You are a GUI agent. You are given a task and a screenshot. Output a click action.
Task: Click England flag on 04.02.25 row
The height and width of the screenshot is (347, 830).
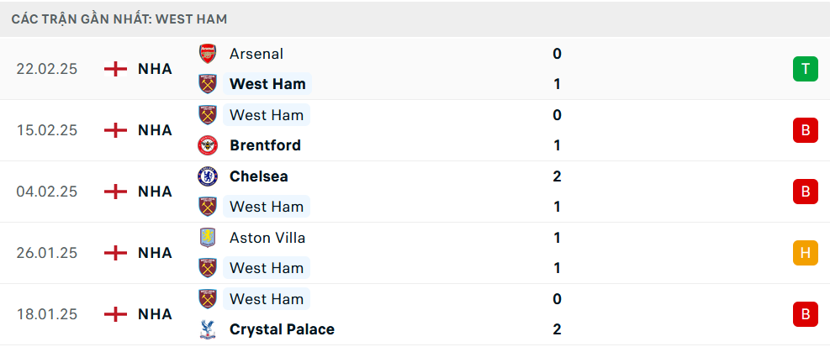point(115,192)
